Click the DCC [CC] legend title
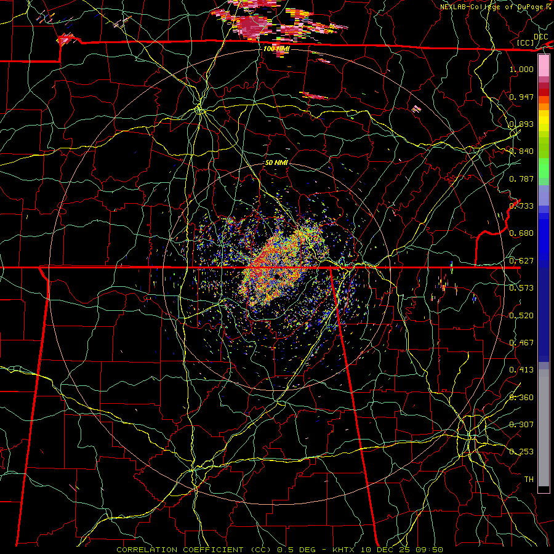Viewport: 554px width, 554px height. tap(533, 39)
